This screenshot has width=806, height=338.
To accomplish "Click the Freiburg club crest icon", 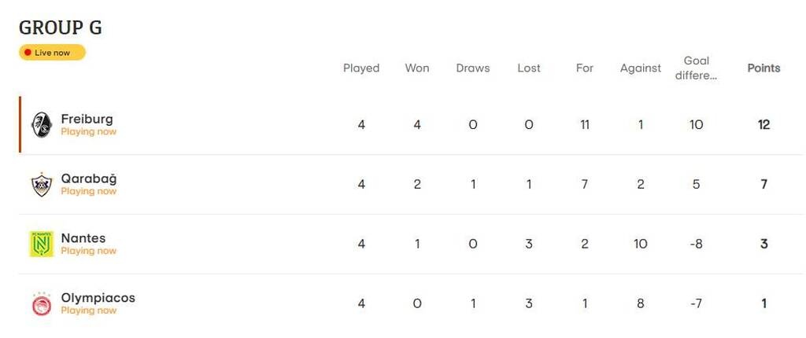I will tap(41, 124).
